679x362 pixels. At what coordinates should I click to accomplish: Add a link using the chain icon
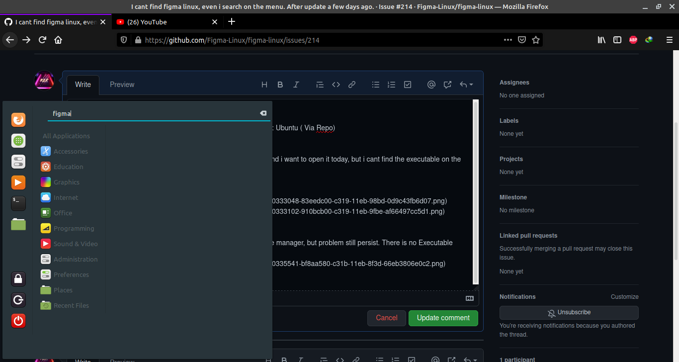click(x=352, y=85)
